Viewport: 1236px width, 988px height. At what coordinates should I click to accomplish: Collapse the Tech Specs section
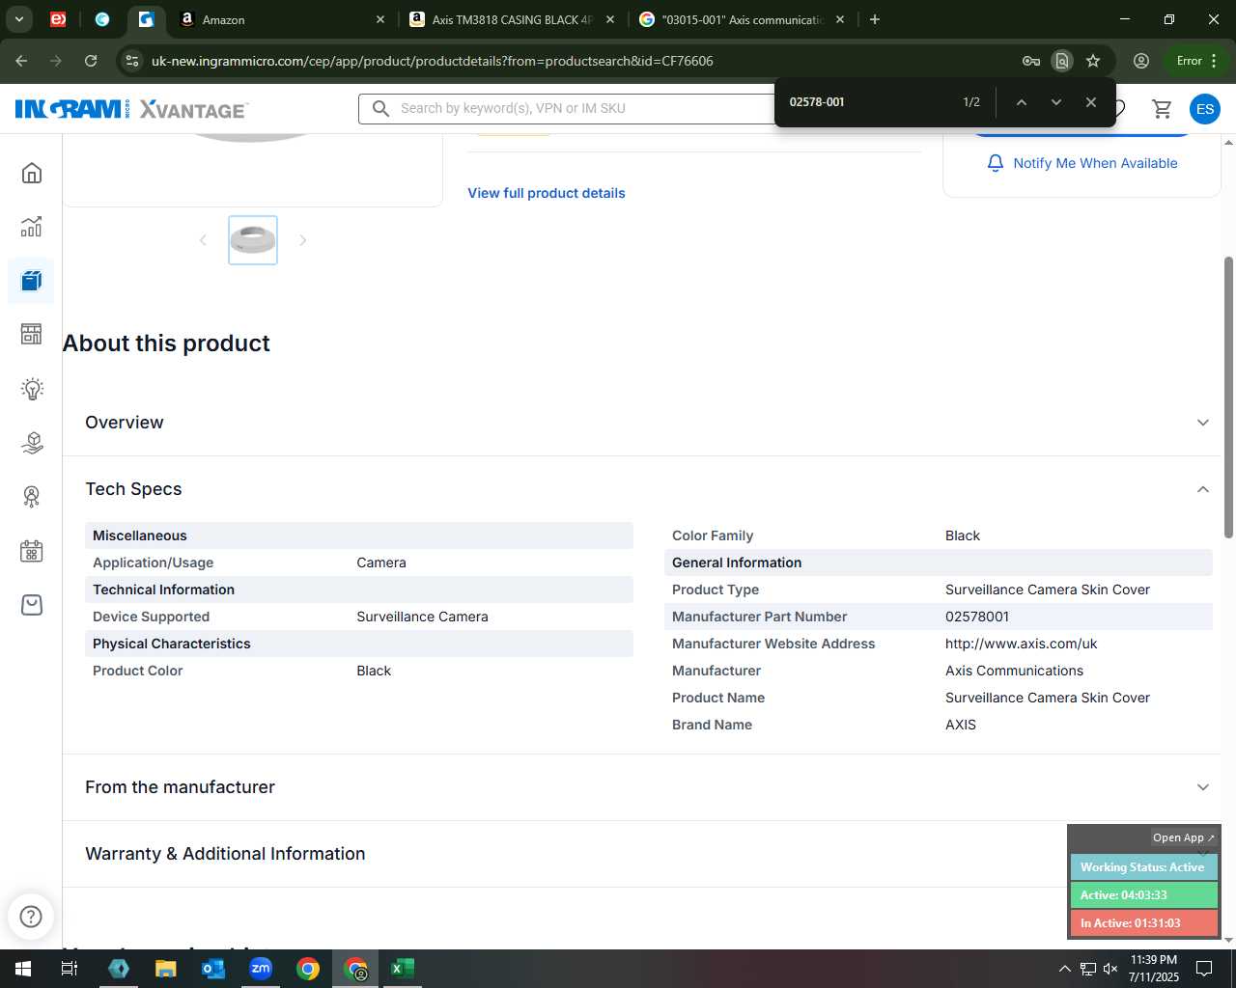(x=1203, y=489)
